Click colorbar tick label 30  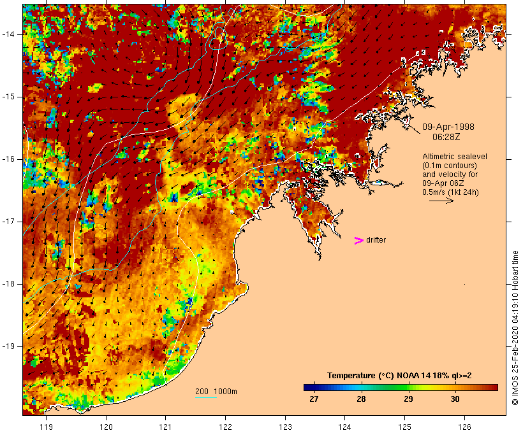pos(455,399)
